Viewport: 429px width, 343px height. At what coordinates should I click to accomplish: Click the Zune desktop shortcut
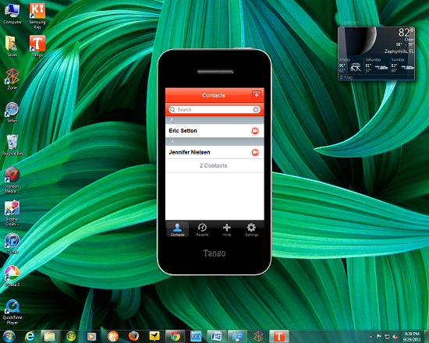pos(12,79)
